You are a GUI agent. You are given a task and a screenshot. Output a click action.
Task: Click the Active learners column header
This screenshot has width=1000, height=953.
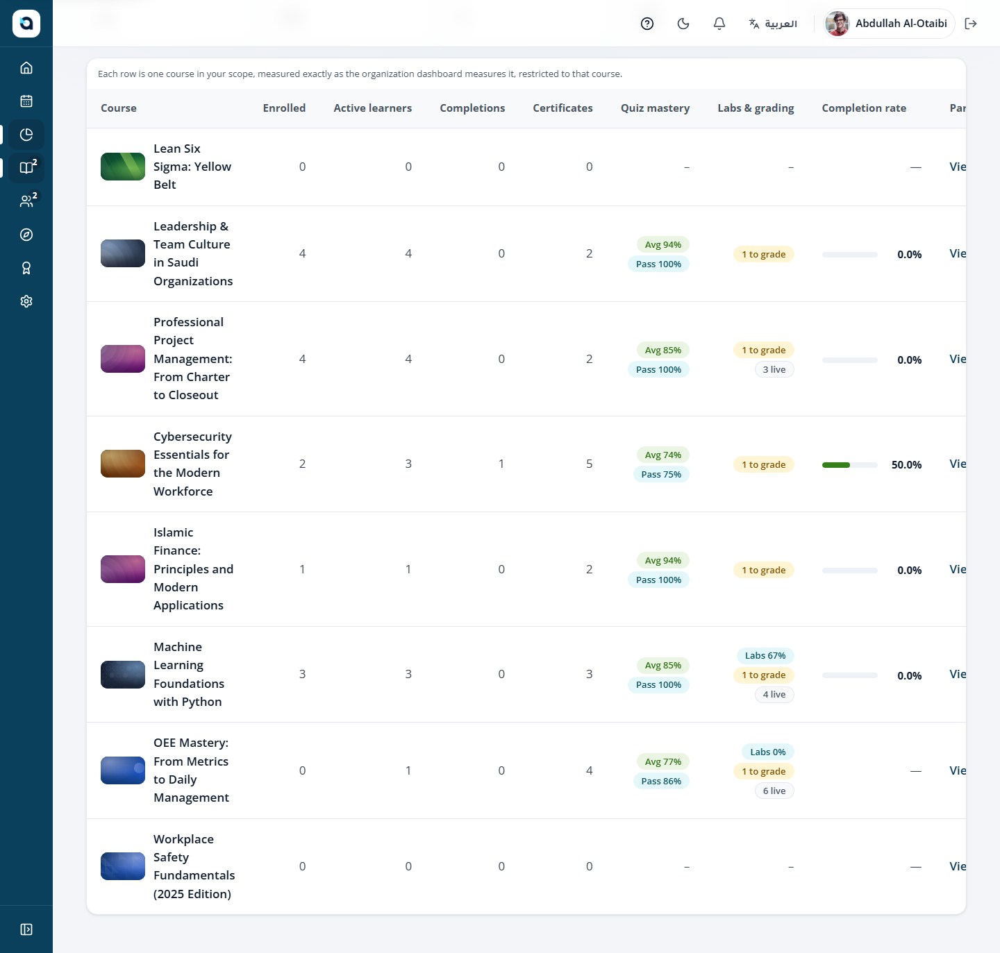click(x=372, y=108)
